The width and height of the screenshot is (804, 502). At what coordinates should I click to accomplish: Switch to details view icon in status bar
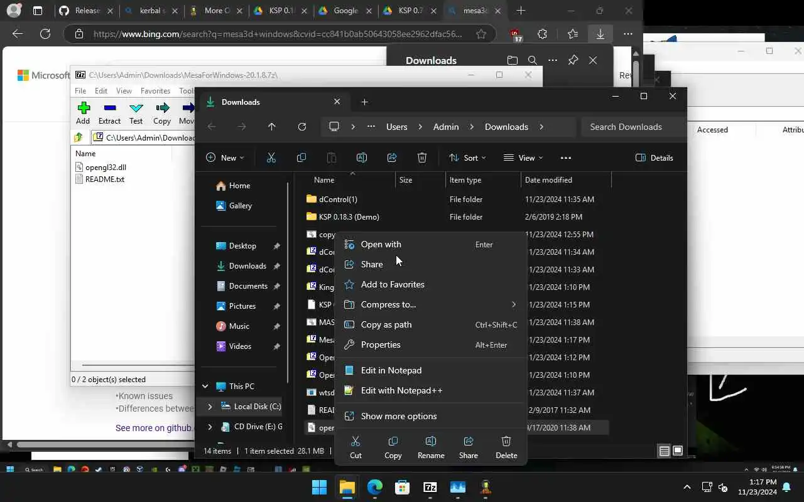(664, 451)
